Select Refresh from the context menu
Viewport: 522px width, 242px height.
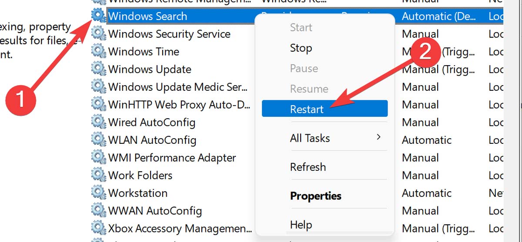(x=308, y=167)
